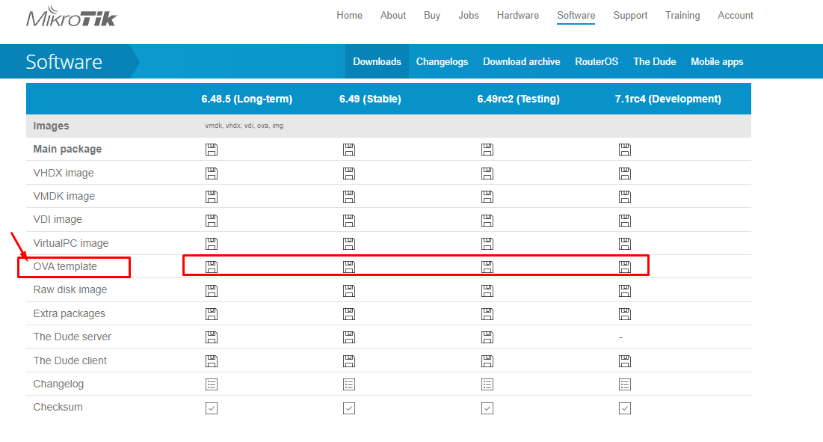
Task: Switch to the Downloads tab
Action: click(377, 61)
